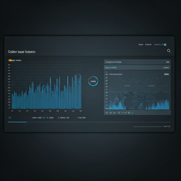181x181 pixels.
Task: Select the cyan-highlighted row in right panel
Action: coord(137,68)
